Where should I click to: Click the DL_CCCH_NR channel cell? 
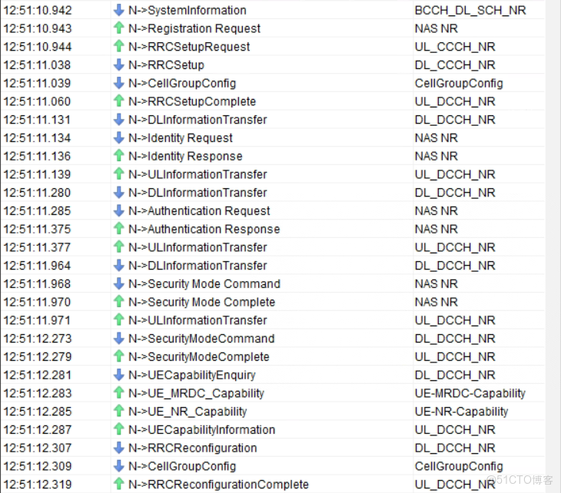tap(455, 65)
